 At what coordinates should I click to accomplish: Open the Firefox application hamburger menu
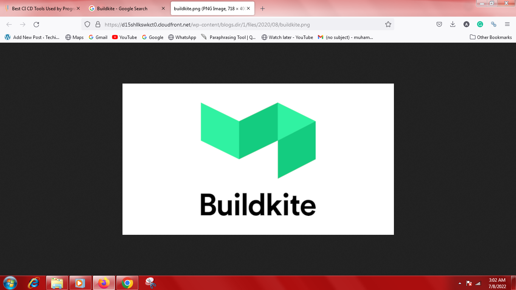coord(507,25)
